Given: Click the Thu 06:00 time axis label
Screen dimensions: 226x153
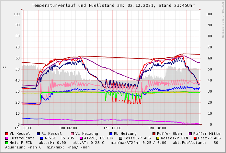Looking at the screenshot, I should tap(68, 128).
